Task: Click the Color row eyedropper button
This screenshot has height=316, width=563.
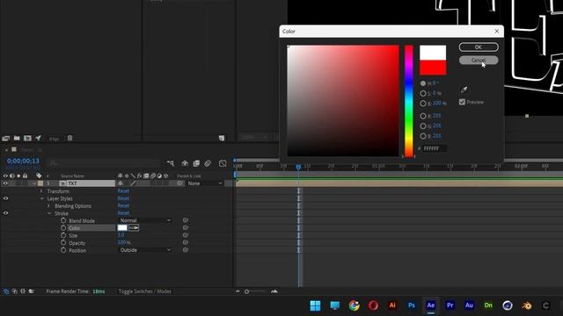Action: pos(134,228)
